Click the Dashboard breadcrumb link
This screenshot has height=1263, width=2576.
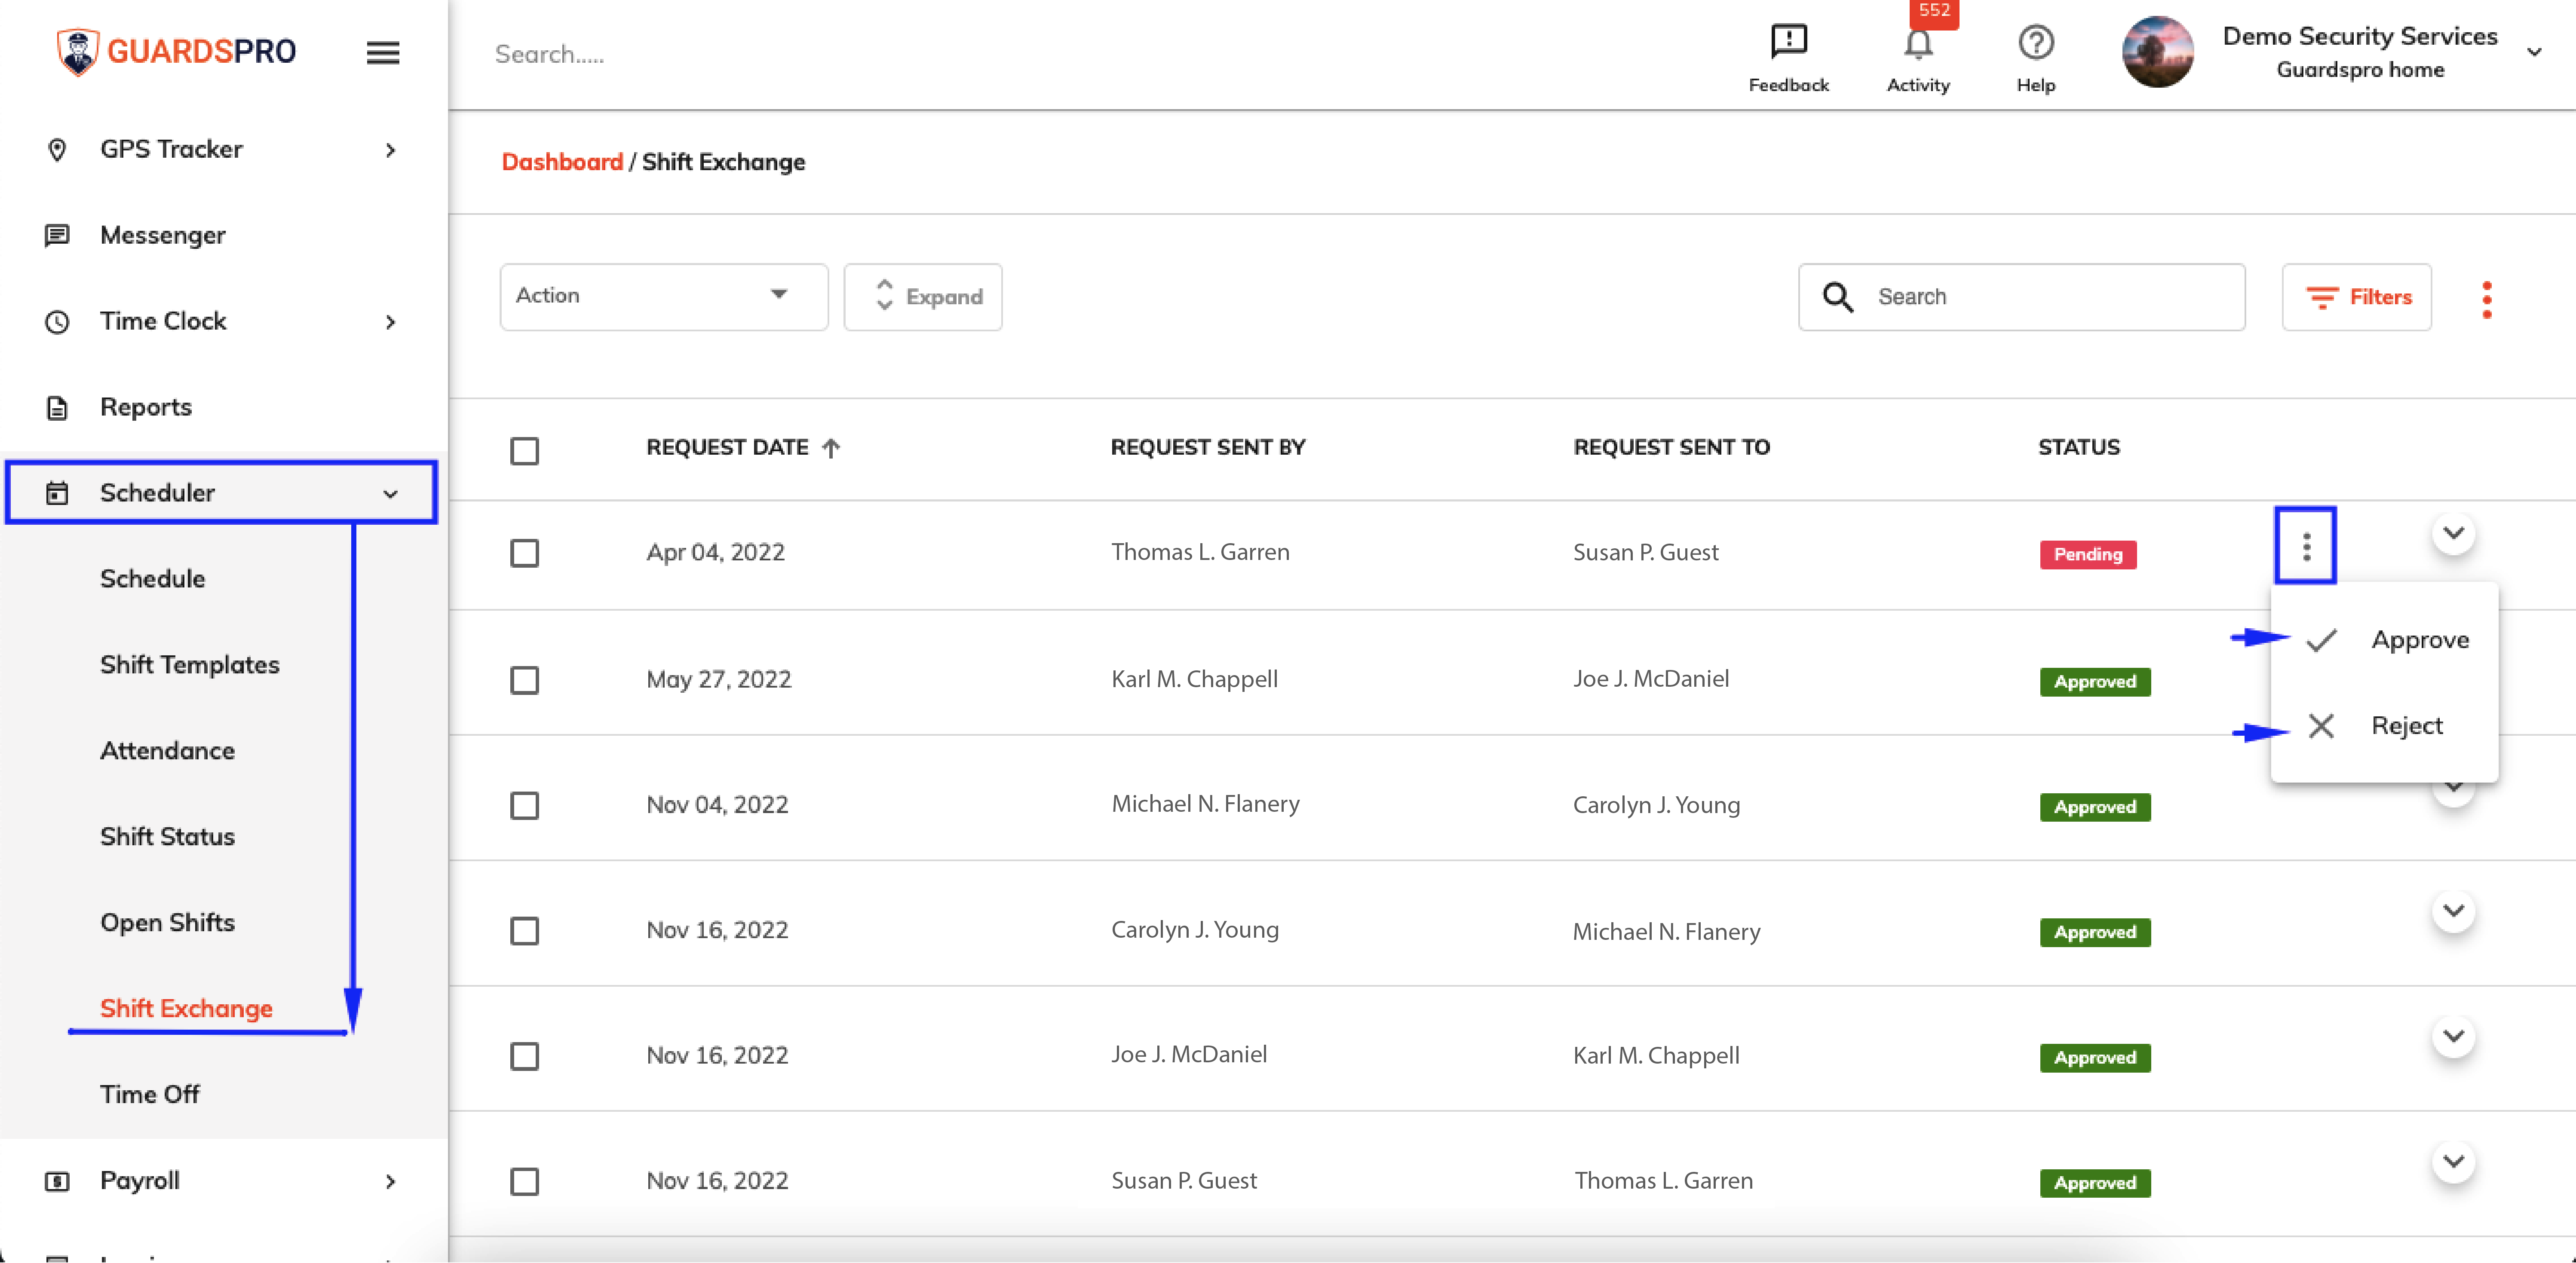pos(562,161)
